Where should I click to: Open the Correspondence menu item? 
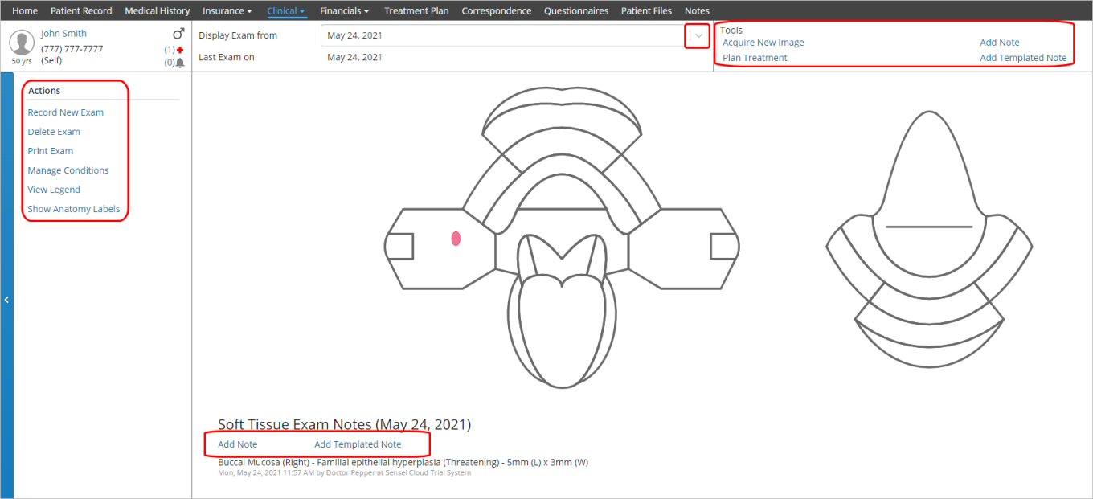[x=497, y=11]
